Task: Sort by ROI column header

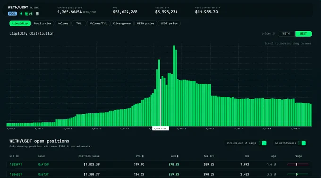Action: click(247, 156)
